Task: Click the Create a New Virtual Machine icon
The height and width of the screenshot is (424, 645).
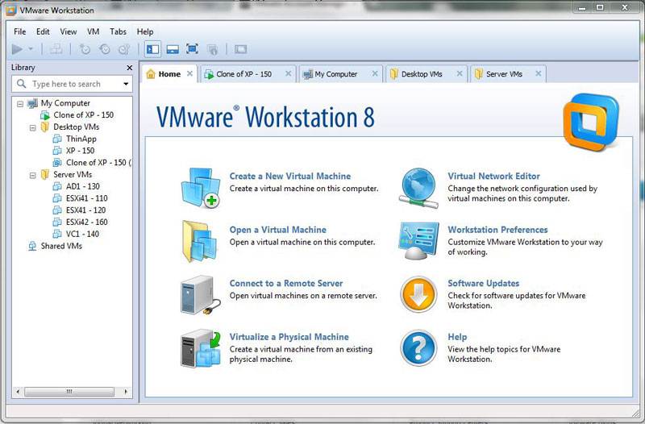Action: coord(201,188)
